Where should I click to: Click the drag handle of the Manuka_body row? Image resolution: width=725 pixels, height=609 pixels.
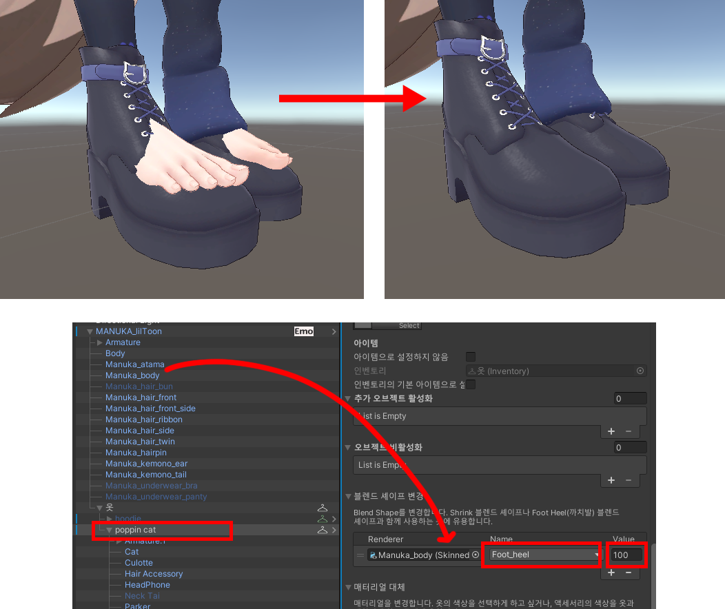360,555
